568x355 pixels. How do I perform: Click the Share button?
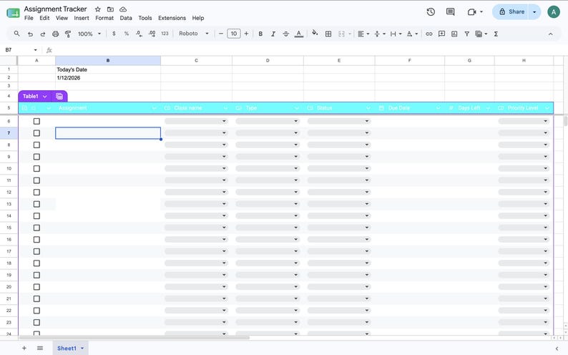click(512, 12)
